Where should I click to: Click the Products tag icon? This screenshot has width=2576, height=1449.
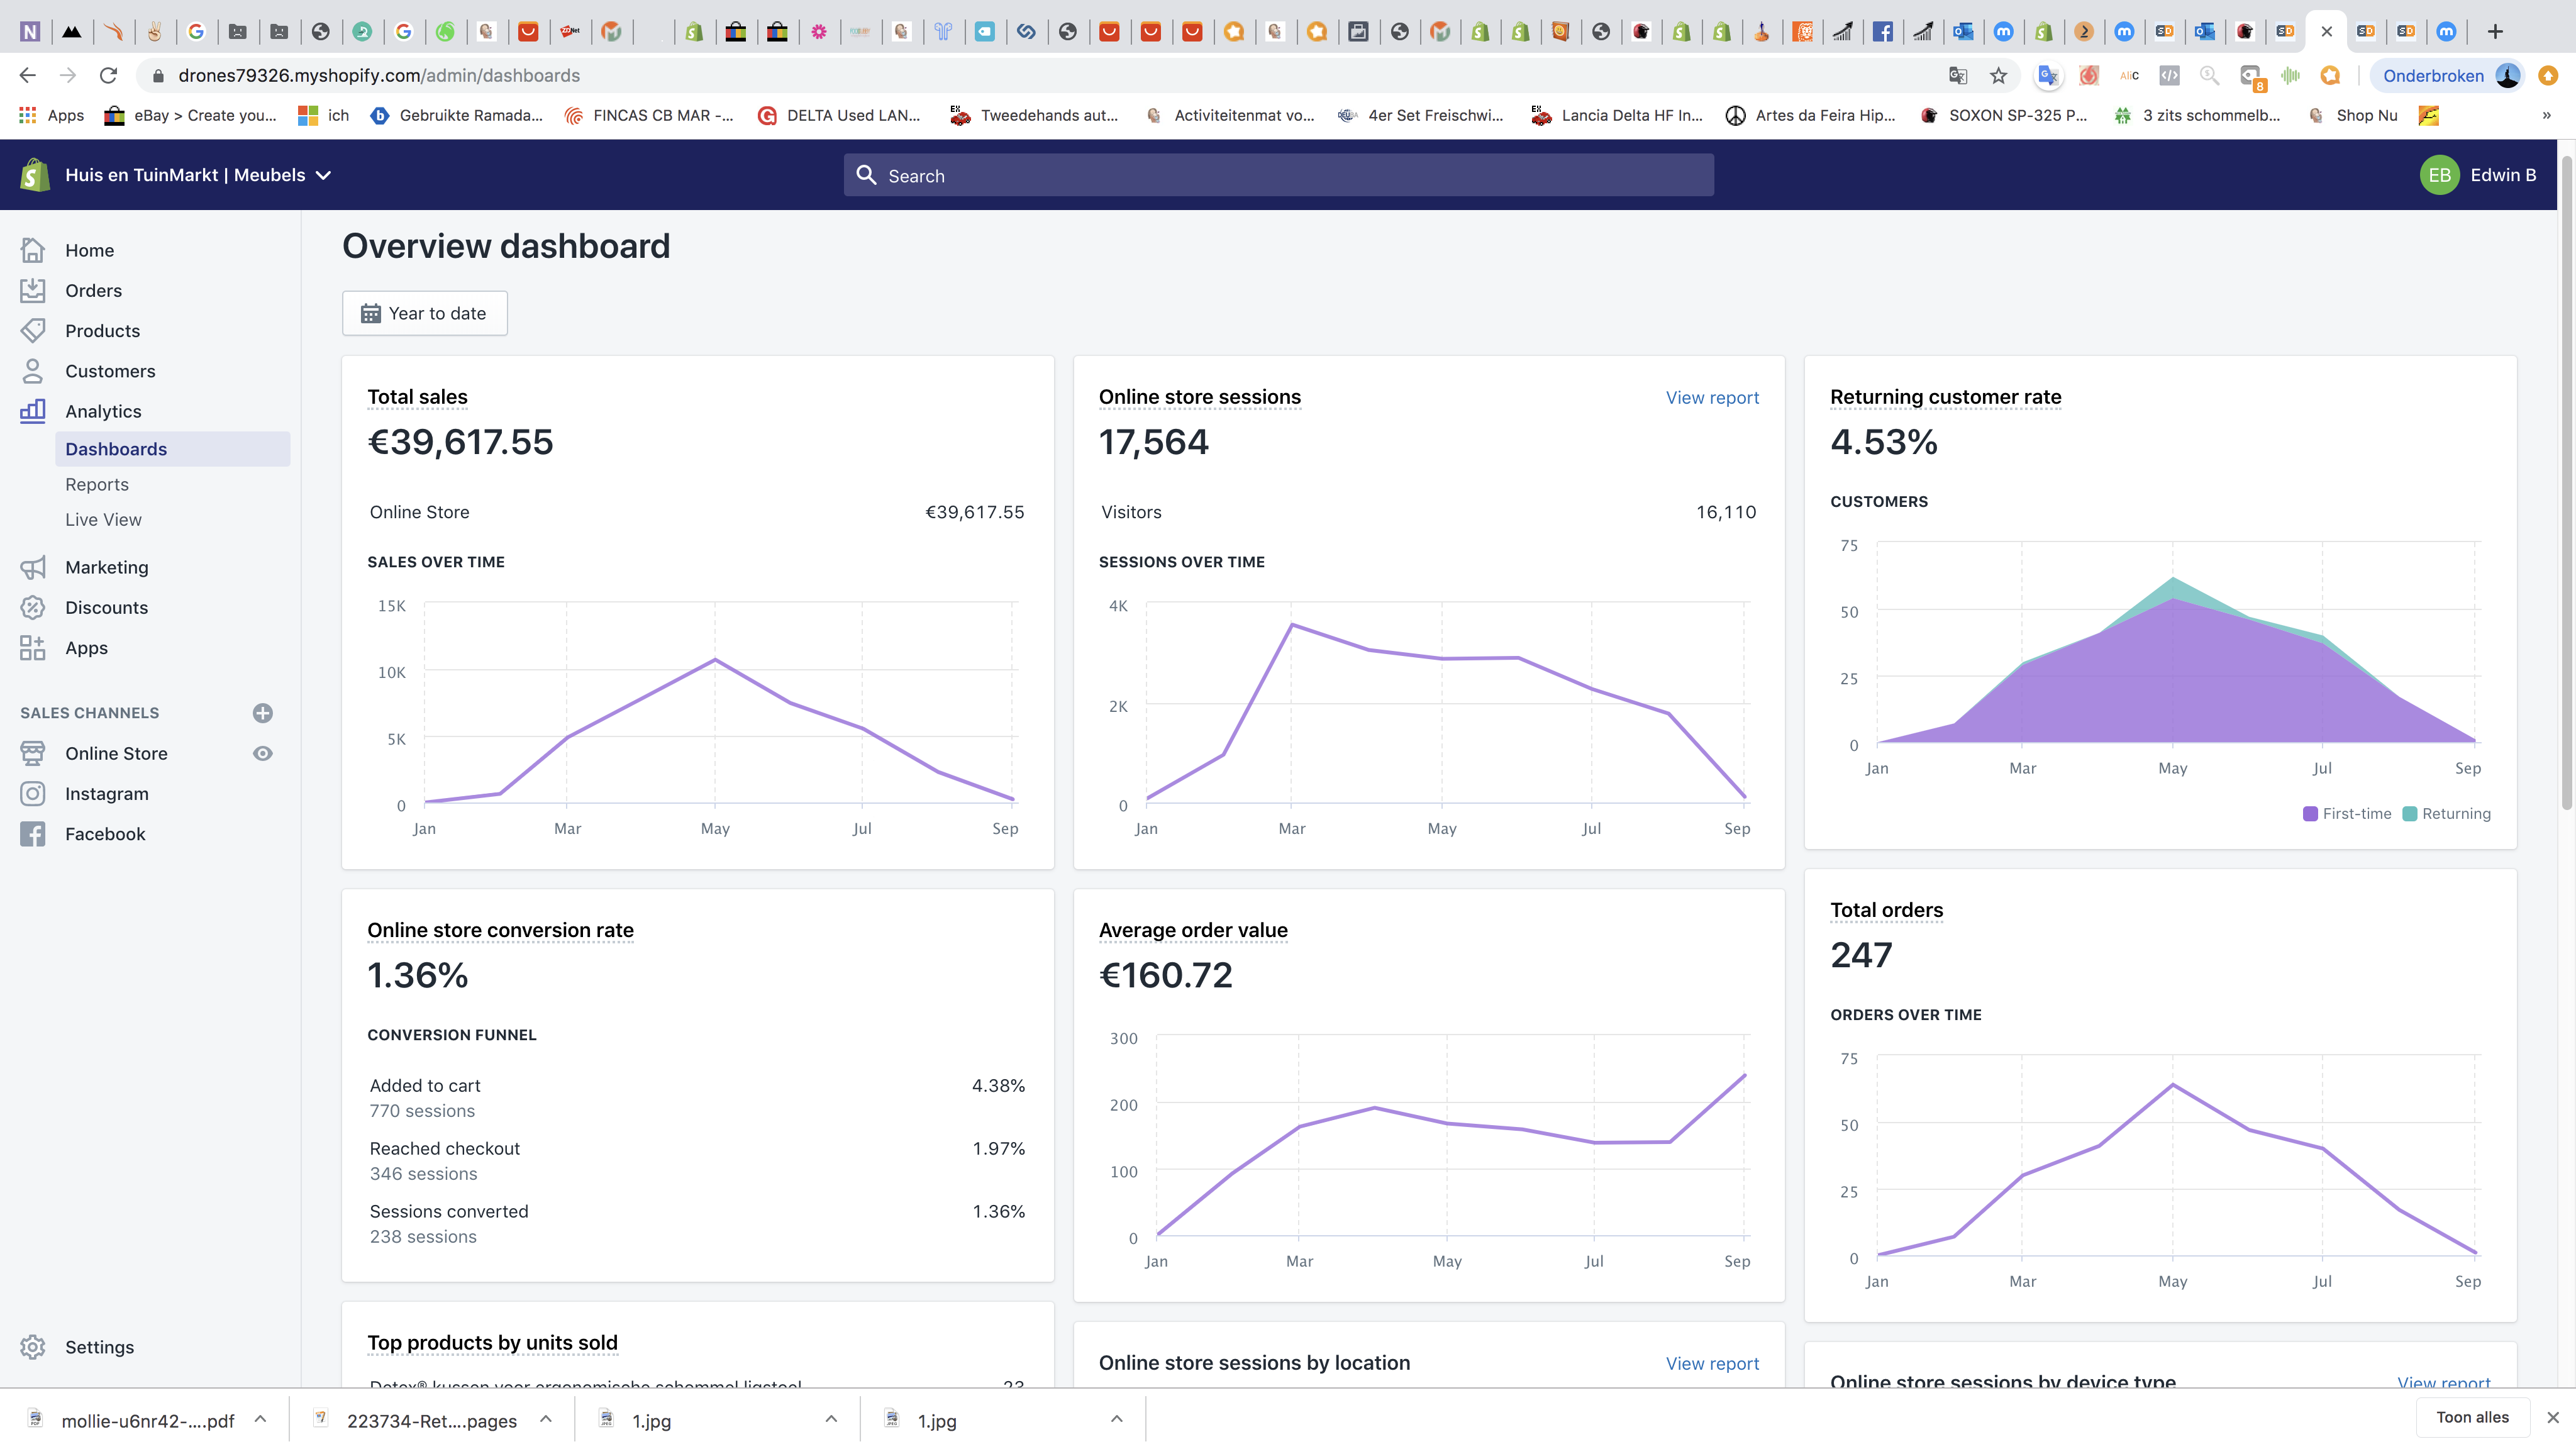point(33,330)
